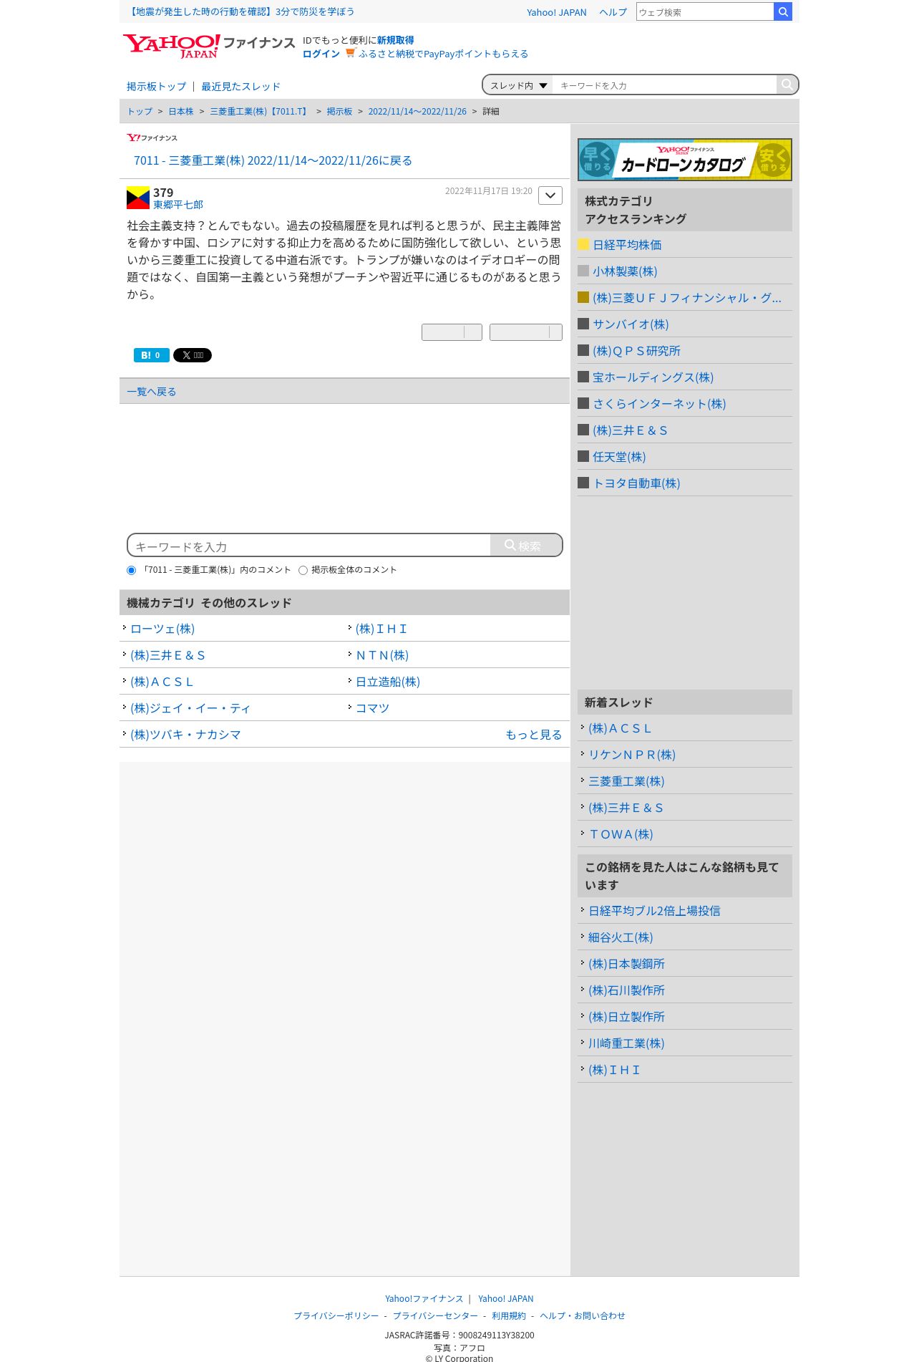
Task: Open トヨタ自動車(株) ranking entry
Action: click(636, 483)
